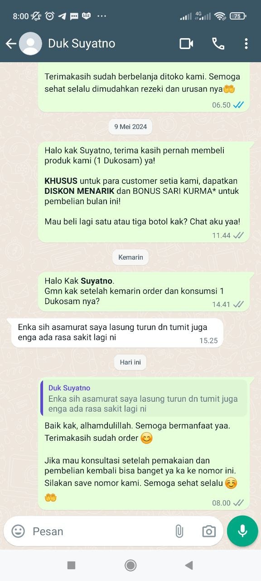Attach a file with the paperclip icon
Screen dimensions: 261x581
[179, 531]
